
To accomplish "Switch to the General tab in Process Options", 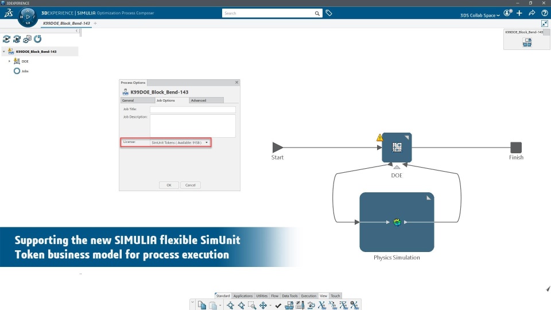I will (137, 100).
